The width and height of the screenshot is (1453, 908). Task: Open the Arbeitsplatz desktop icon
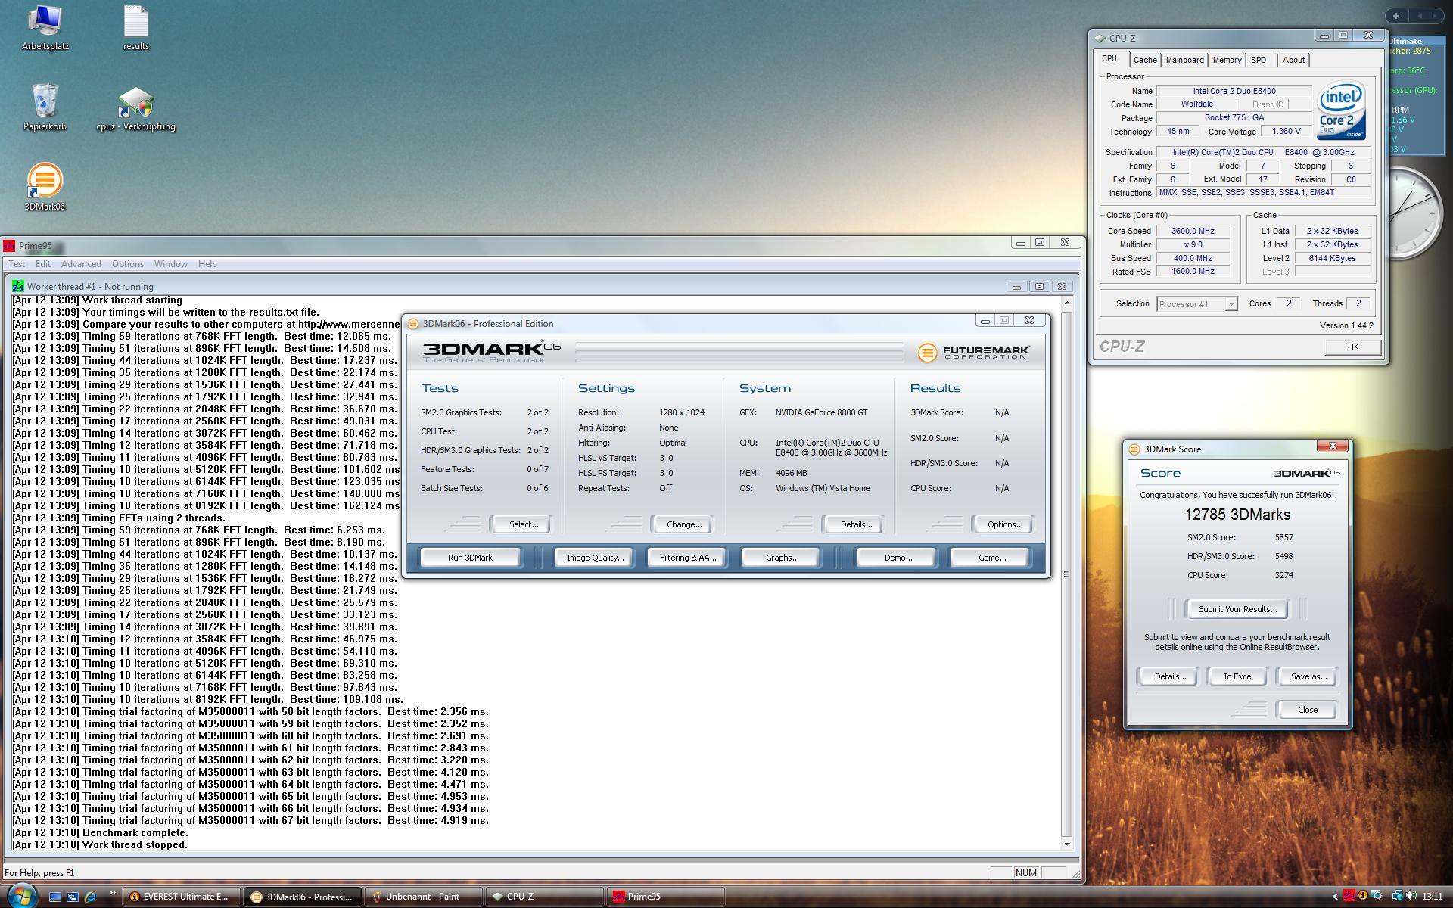[45, 29]
